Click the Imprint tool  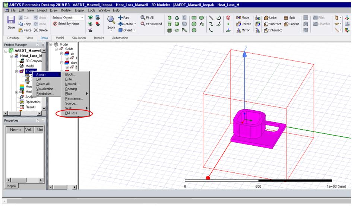(291, 24)
